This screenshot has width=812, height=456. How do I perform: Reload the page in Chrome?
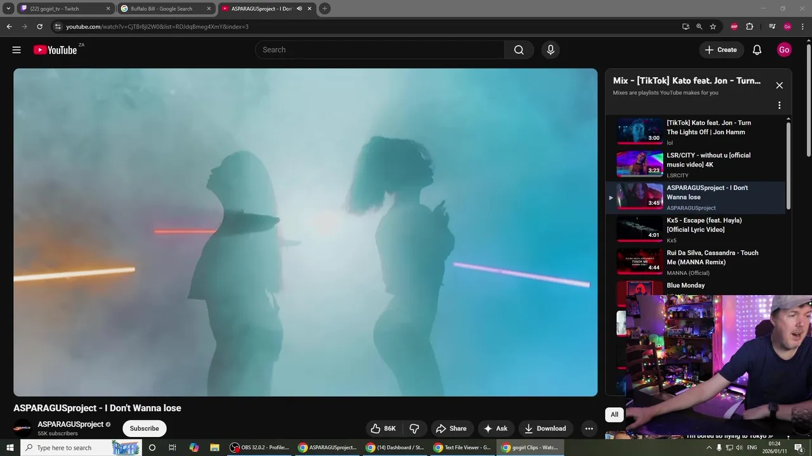[x=39, y=27]
